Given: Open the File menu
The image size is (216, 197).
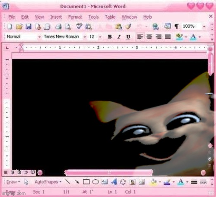Looking at the screenshot, I should [x=12, y=17].
